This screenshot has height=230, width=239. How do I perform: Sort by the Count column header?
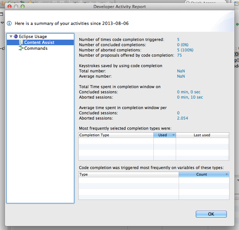204,174
